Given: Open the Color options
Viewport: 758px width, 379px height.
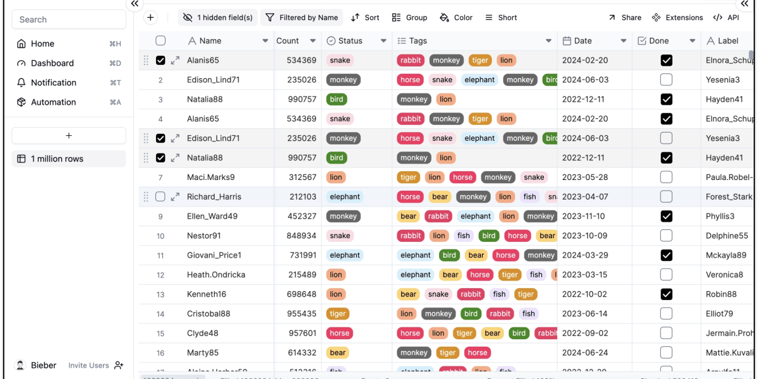Looking at the screenshot, I should pos(456,18).
